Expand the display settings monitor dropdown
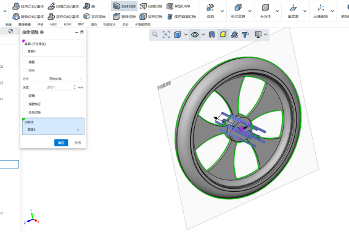 (265, 35)
